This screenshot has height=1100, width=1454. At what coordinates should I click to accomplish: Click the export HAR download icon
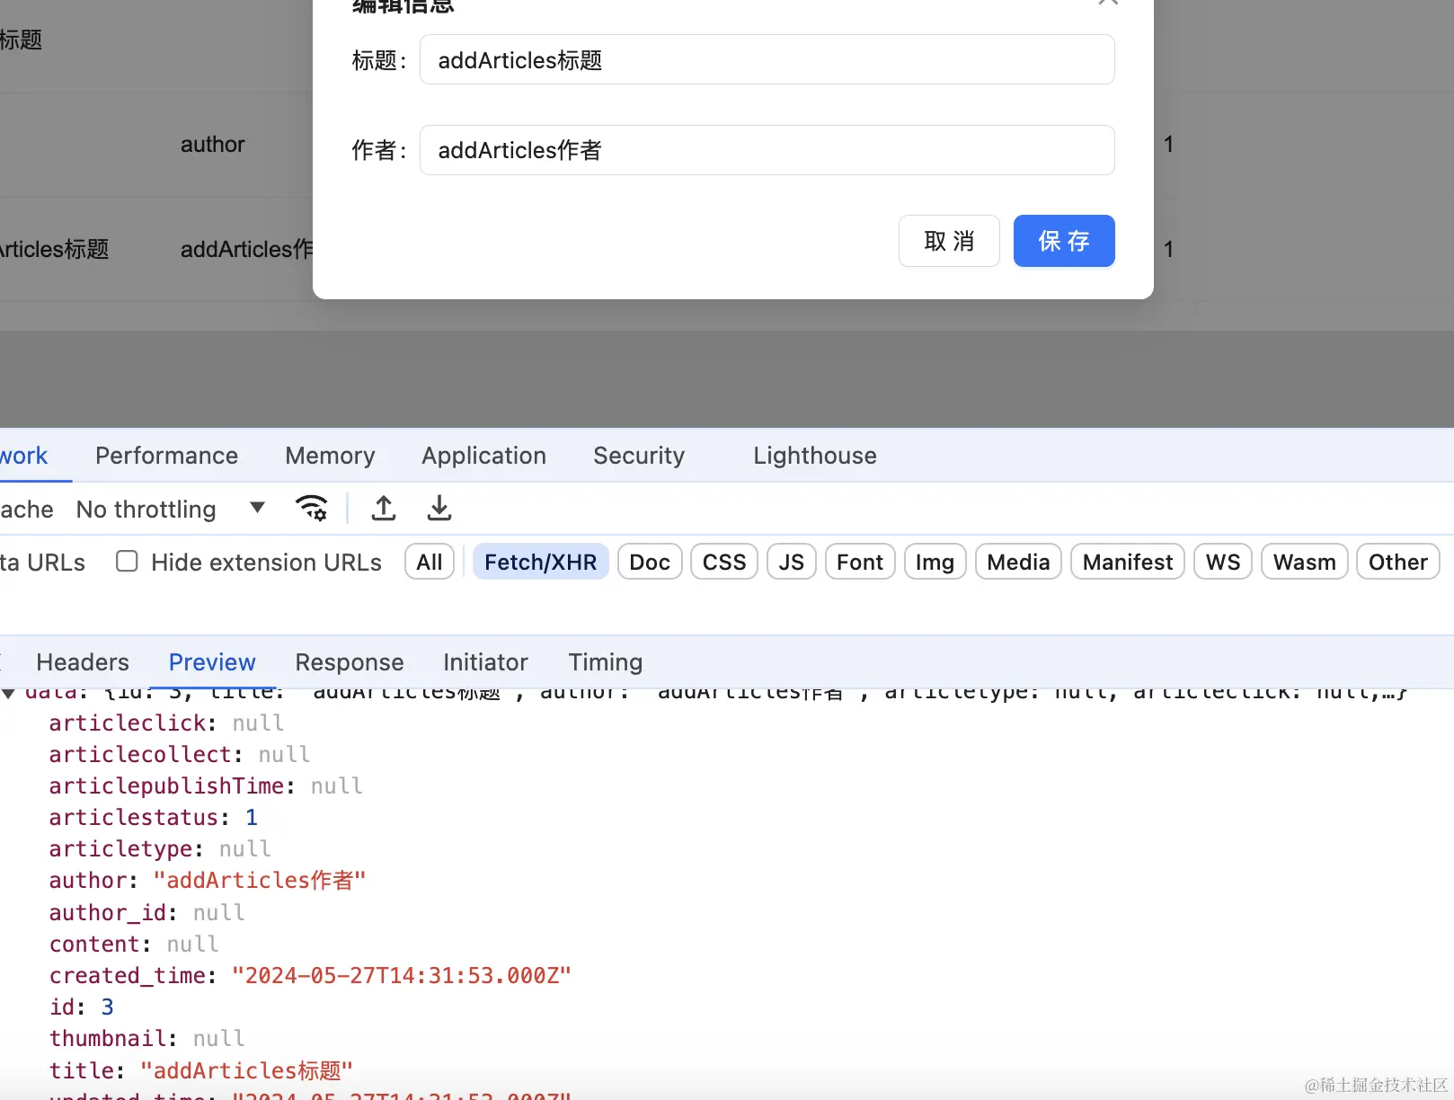click(439, 509)
